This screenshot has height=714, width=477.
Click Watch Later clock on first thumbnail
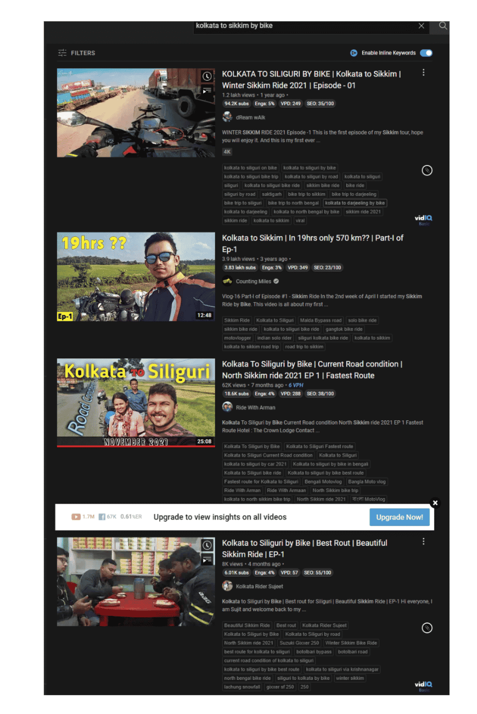coord(207,76)
